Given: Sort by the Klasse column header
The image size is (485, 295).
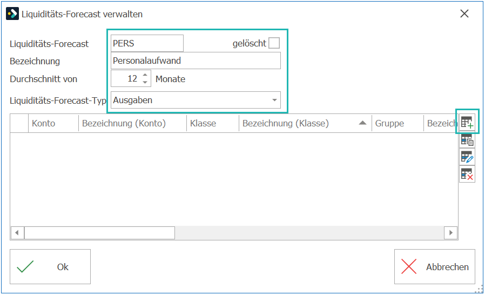Looking at the screenshot, I should tap(213, 124).
